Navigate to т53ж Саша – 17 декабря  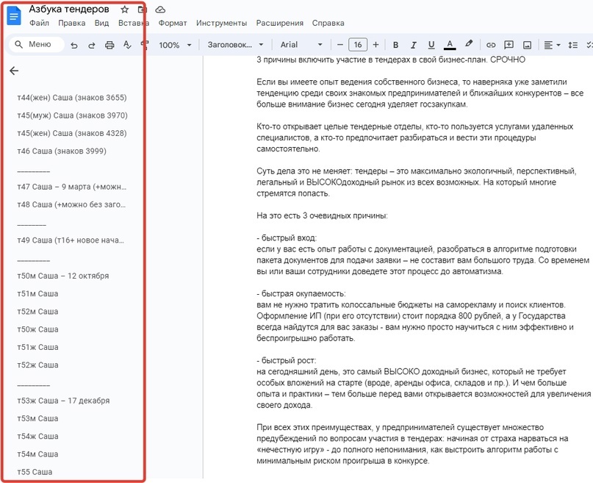[63, 401]
